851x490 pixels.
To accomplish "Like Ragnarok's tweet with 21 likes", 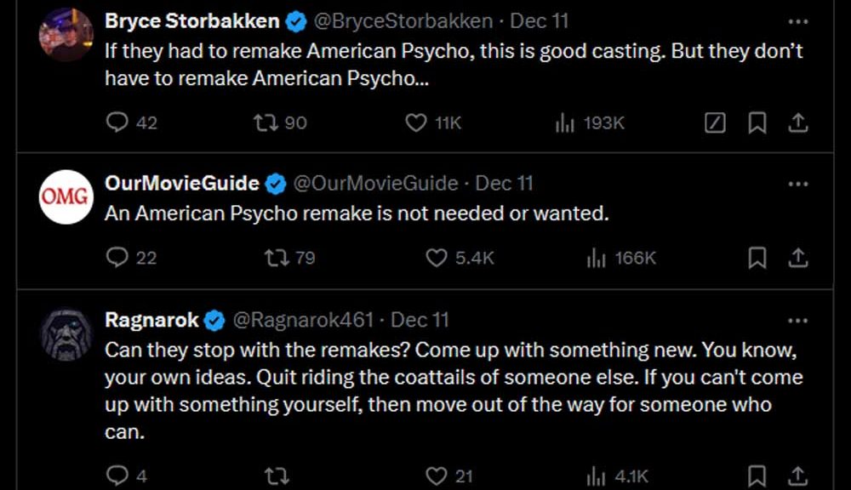I will point(437,476).
